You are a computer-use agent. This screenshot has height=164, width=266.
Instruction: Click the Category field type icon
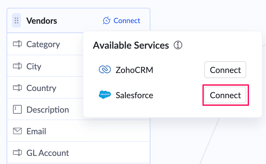tap(17, 44)
